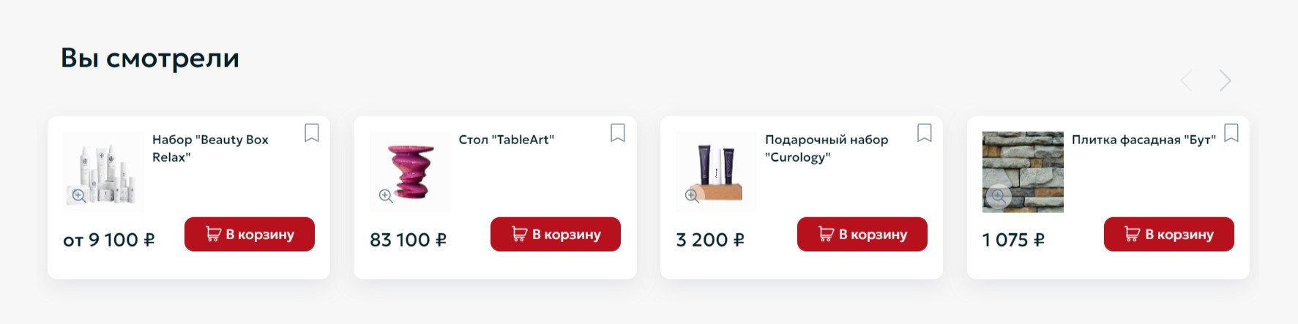Zoom the Beauty Box Relax image

79,195
